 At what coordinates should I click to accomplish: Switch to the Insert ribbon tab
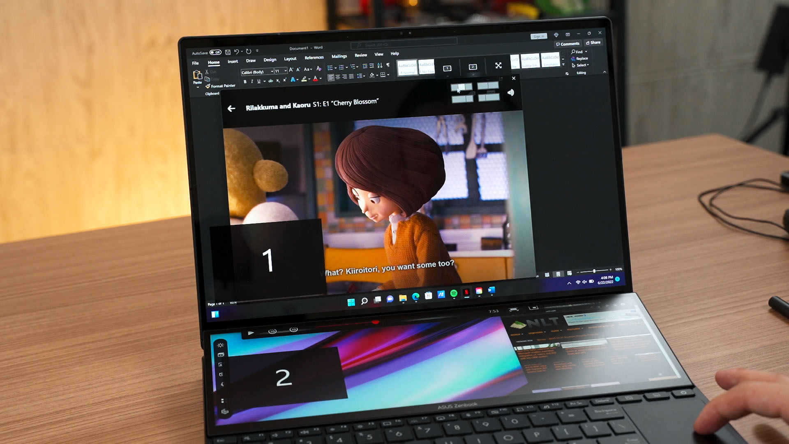coord(233,61)
